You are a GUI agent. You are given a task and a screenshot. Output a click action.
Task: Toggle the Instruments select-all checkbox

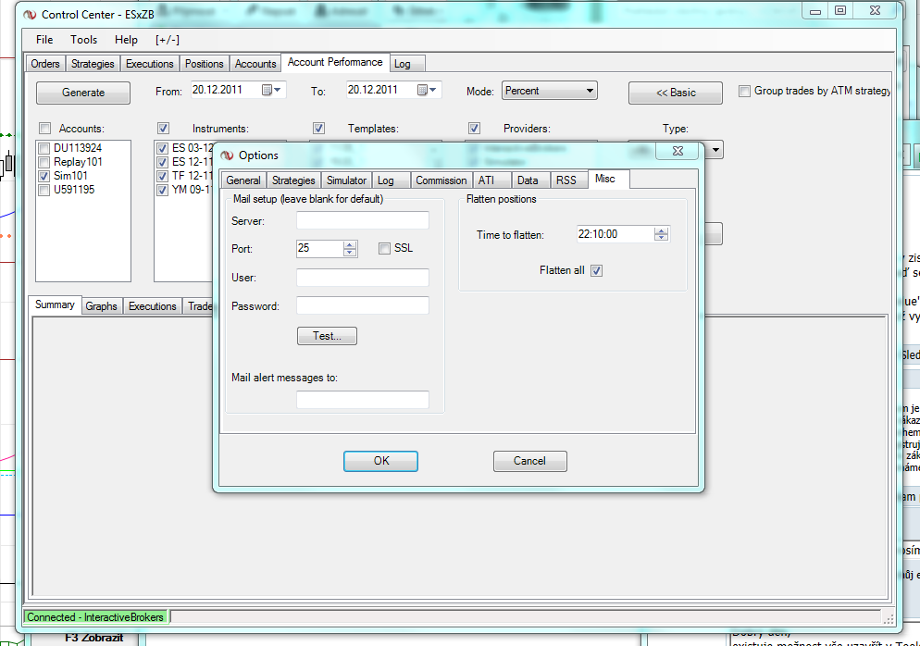point(163,128)
